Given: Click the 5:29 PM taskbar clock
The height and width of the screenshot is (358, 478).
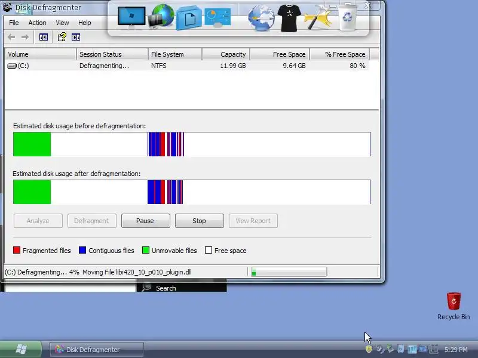Looking at the screenshot, I should 456,350.
